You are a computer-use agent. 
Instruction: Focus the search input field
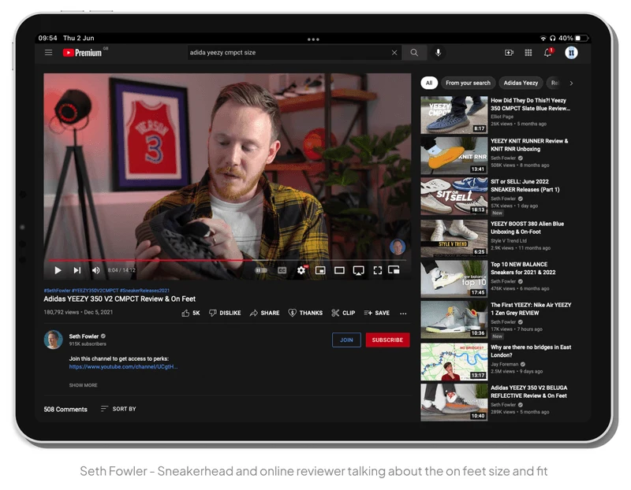(288, 53)
